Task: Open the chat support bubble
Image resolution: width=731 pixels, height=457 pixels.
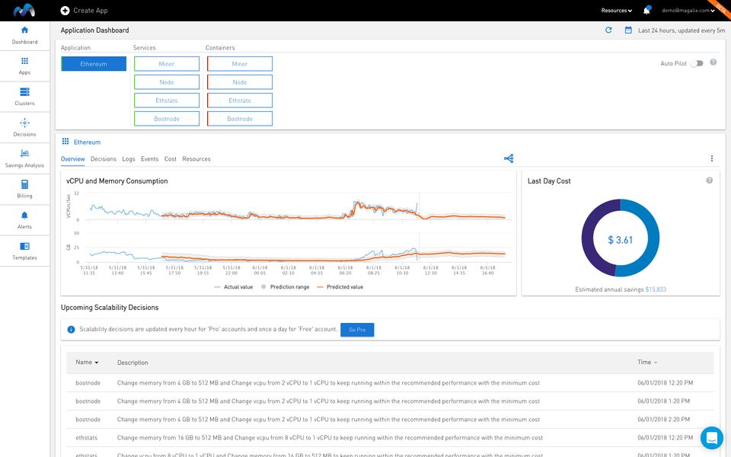Action: coord(711,438)
